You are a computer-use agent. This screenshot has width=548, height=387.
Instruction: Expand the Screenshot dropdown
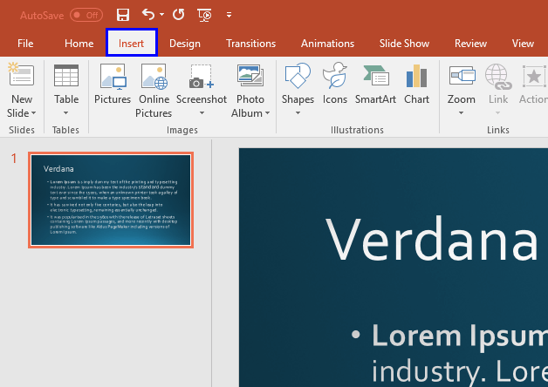click(202, 112)
